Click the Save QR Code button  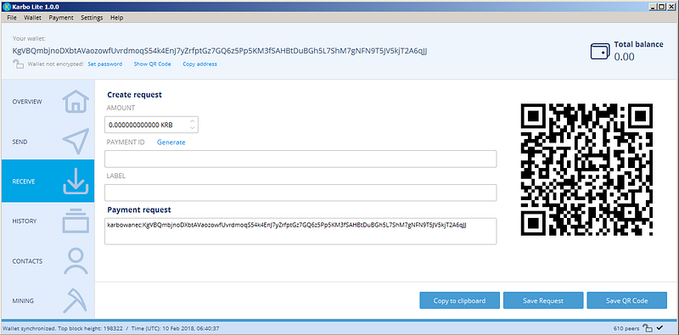coord(626,300)
